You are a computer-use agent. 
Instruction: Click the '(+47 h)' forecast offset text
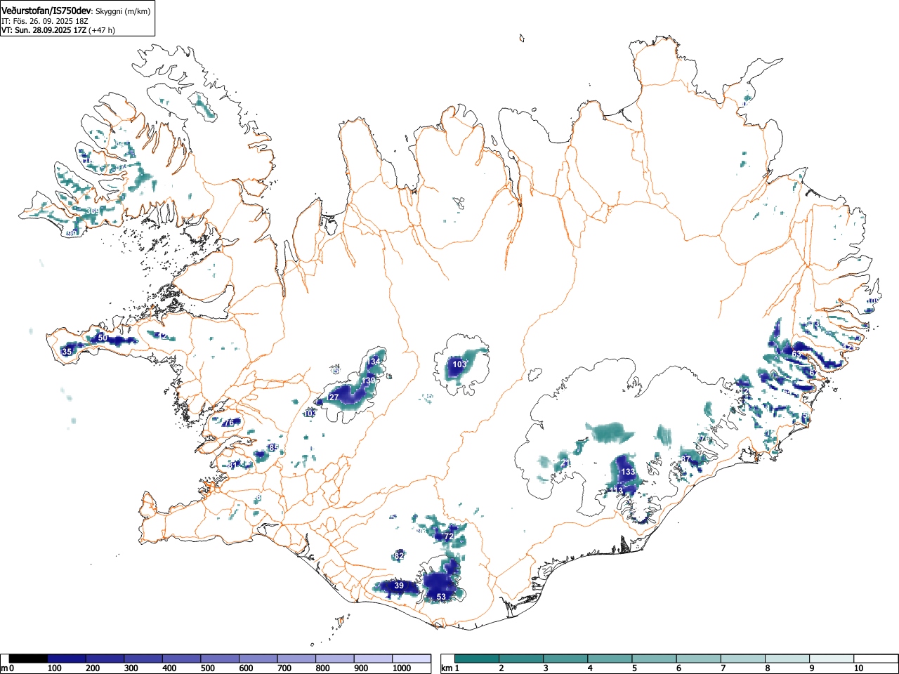(102, 30)
